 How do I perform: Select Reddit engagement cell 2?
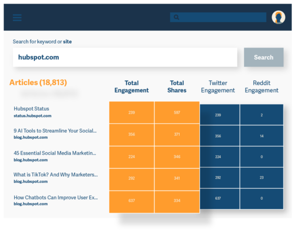point(261,115)
